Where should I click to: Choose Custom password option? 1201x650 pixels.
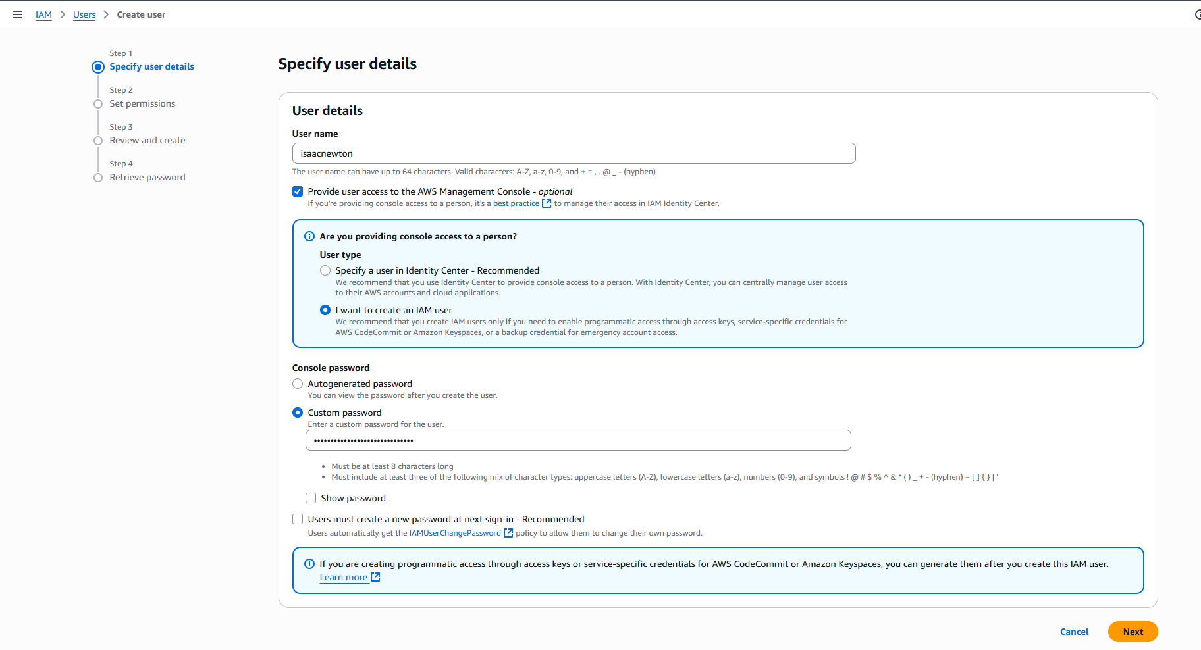pos(298,413)
